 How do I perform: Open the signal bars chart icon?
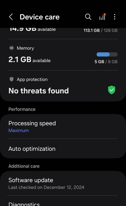click(102, 17)
